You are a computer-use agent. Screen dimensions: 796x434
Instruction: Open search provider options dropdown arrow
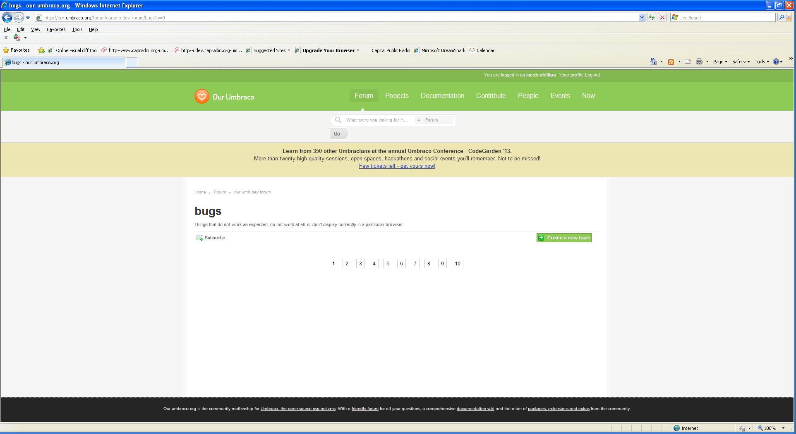789,17
